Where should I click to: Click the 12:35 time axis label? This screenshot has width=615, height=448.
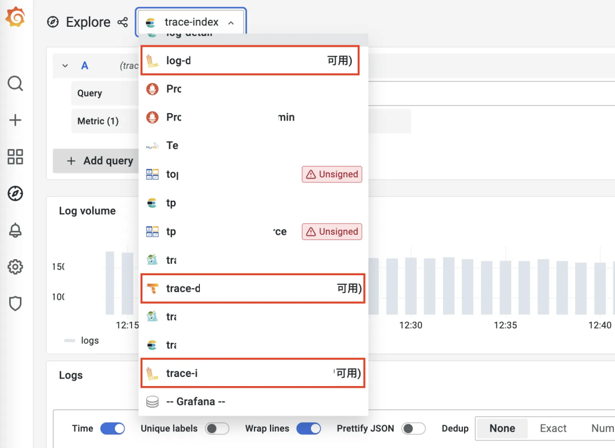tap(505, 325)
